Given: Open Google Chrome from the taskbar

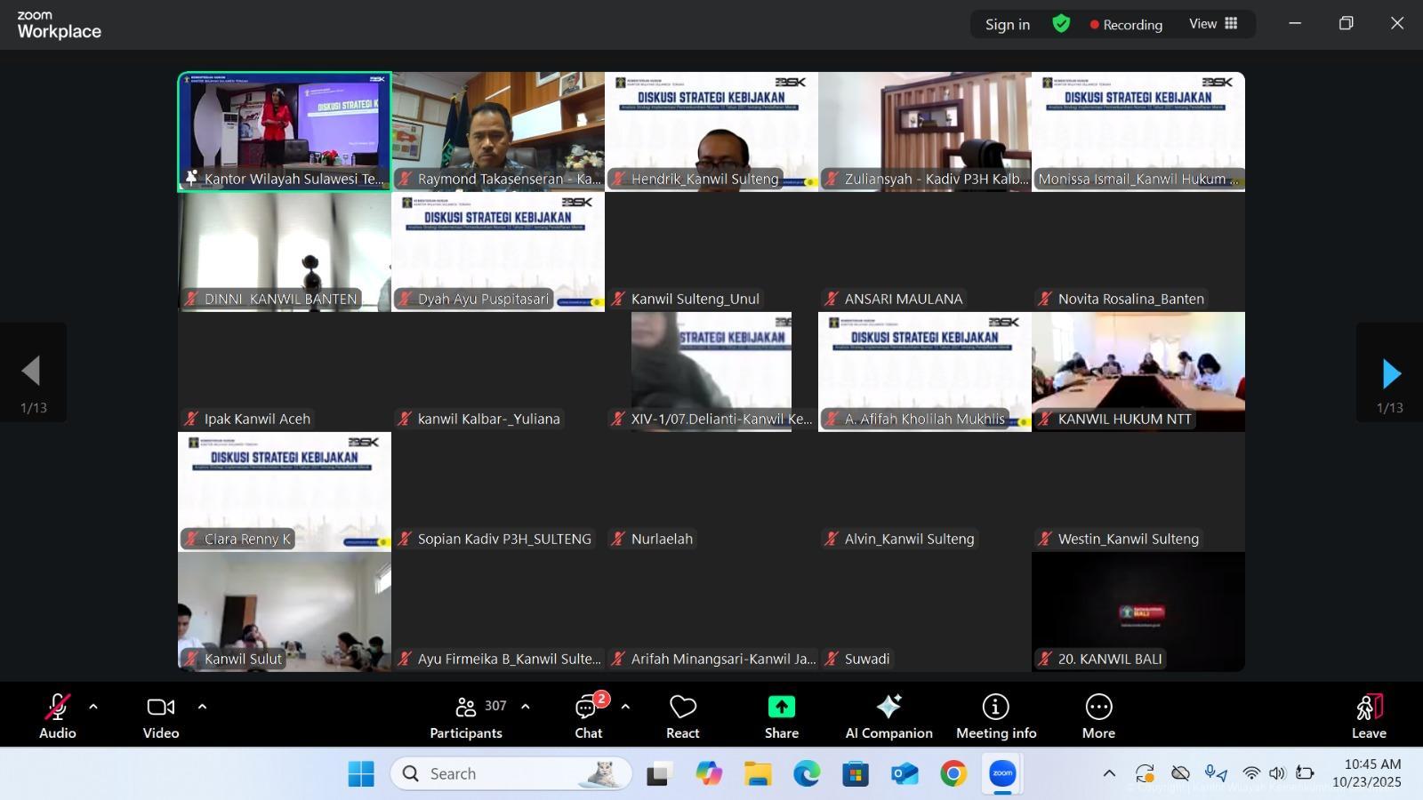Looking at the screenshot, I should [x=953, y=774].
